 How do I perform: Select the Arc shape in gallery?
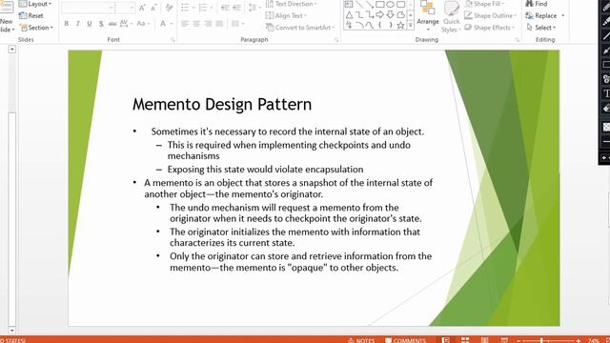359,26
